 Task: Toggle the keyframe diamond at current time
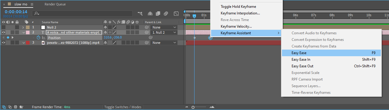coord(8,38)
